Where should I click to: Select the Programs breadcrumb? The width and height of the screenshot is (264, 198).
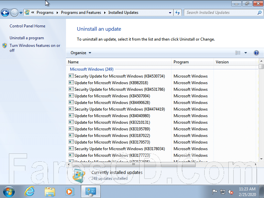click(45, 13)
